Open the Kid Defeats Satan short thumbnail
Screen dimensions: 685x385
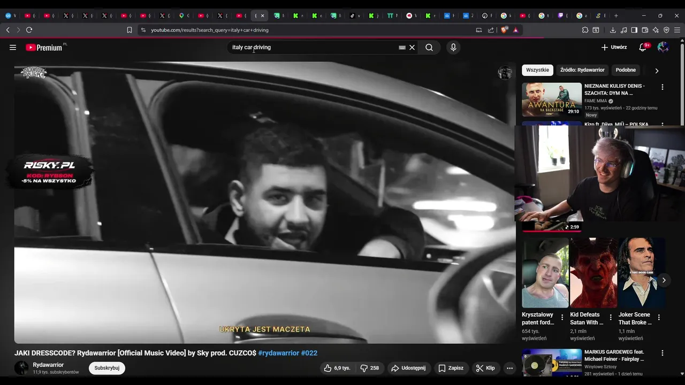pos(593,273)
